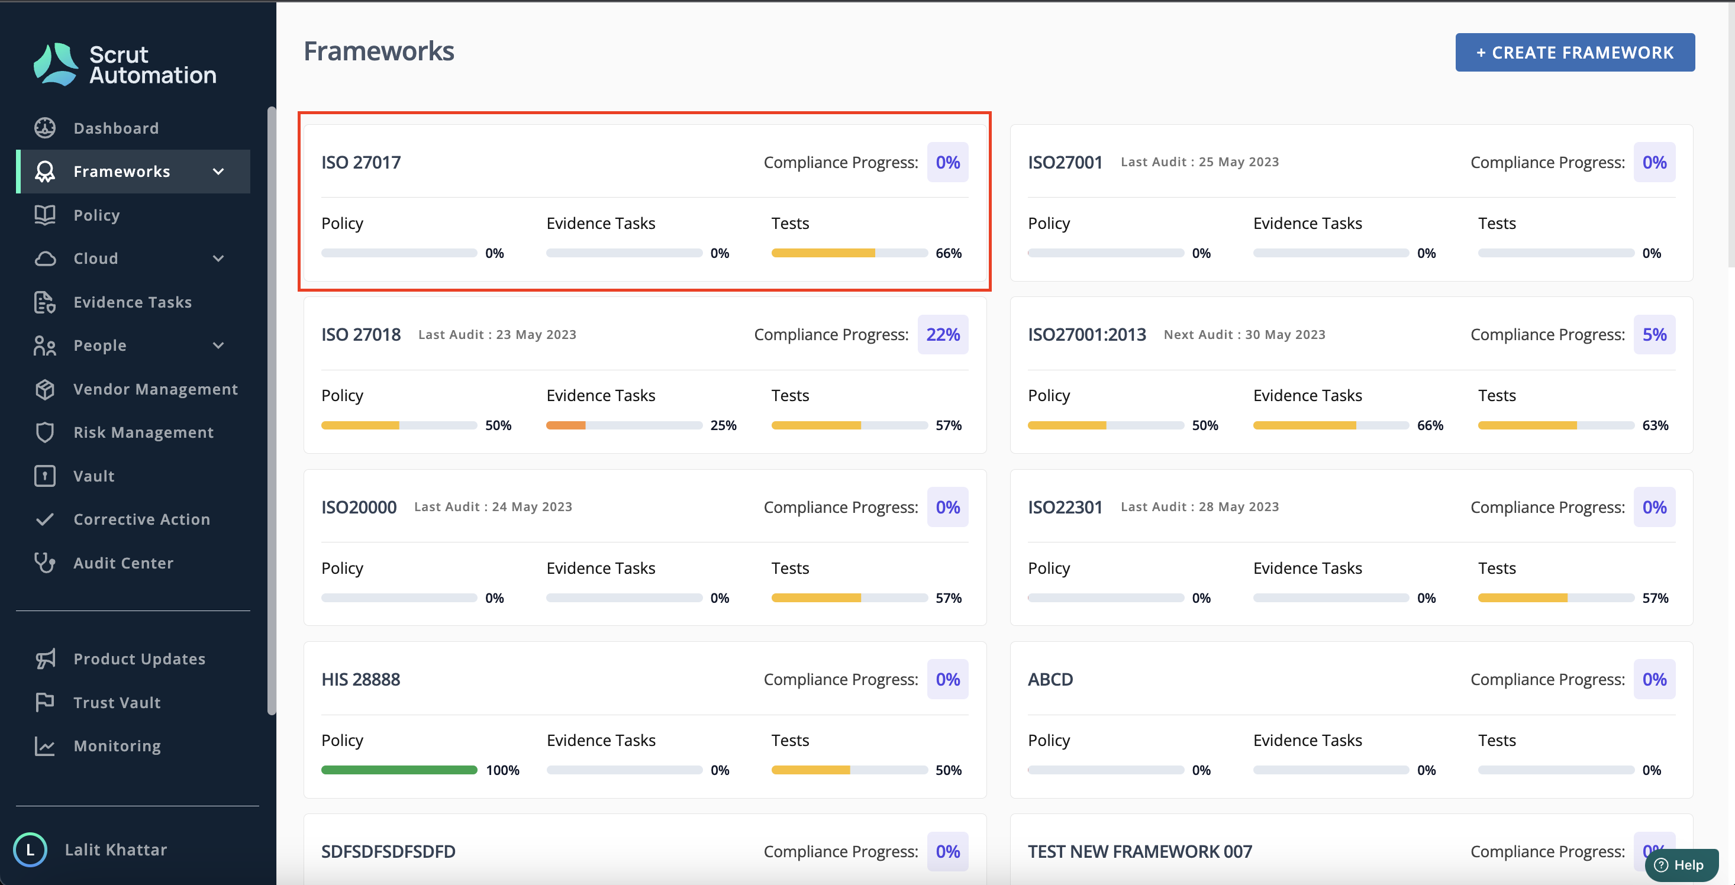Open the ISO20000 framework title

[x=359, y=507]
